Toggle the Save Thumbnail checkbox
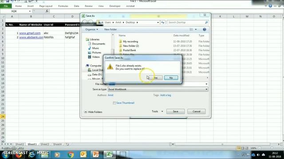Viewport: 284px width, 159px height. point(114,103)
